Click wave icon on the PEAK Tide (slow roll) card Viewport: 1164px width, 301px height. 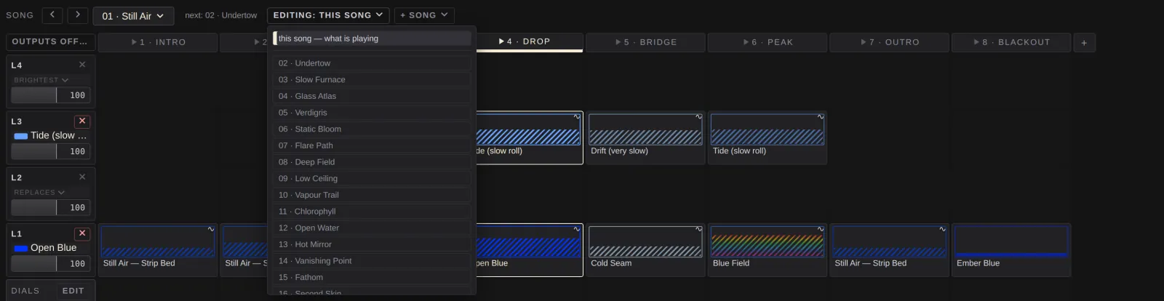click(821, 116)
